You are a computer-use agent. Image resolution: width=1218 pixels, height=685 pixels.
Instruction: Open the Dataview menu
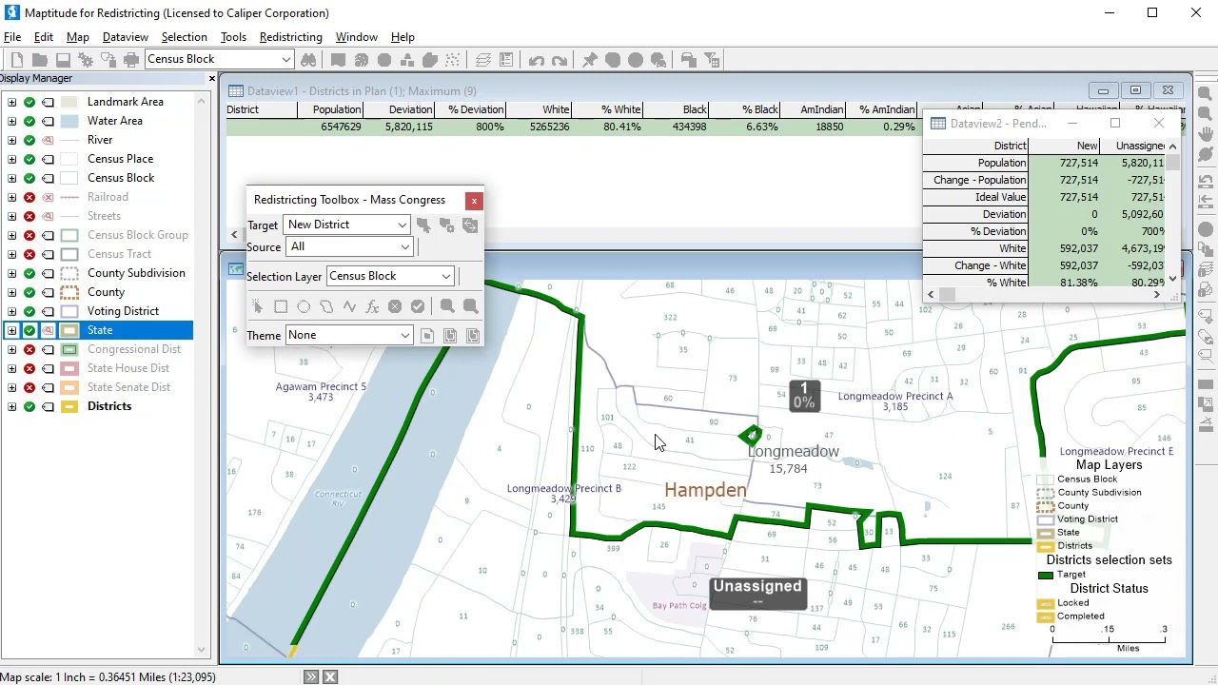click(126, 37)
